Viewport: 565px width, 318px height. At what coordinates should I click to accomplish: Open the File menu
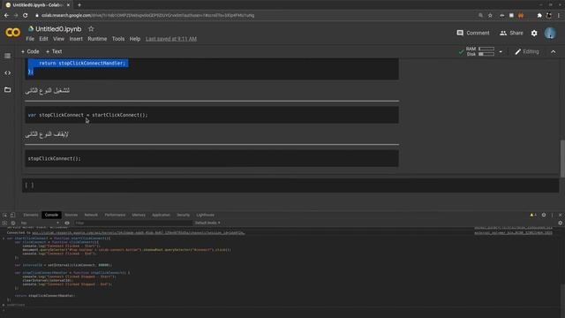pos(30,39)
